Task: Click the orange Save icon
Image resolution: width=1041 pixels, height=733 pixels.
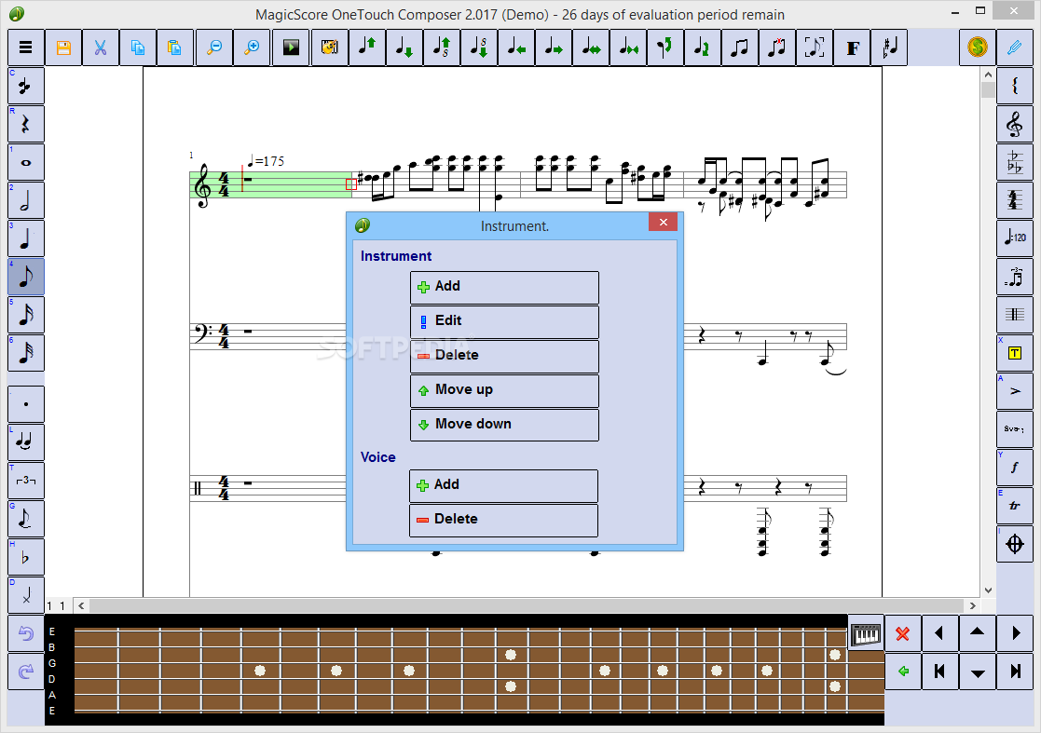Action: [x=63, y=48]
